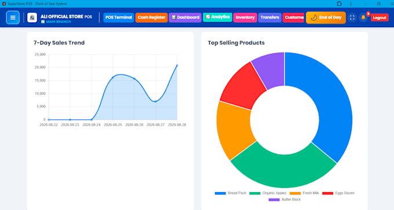Go to the Dashboard tab
Viewport: 394px width, 210px height.
[185, 17]
